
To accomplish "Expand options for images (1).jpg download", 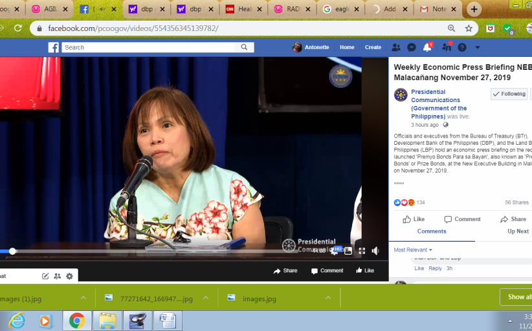I will [83, 298].
